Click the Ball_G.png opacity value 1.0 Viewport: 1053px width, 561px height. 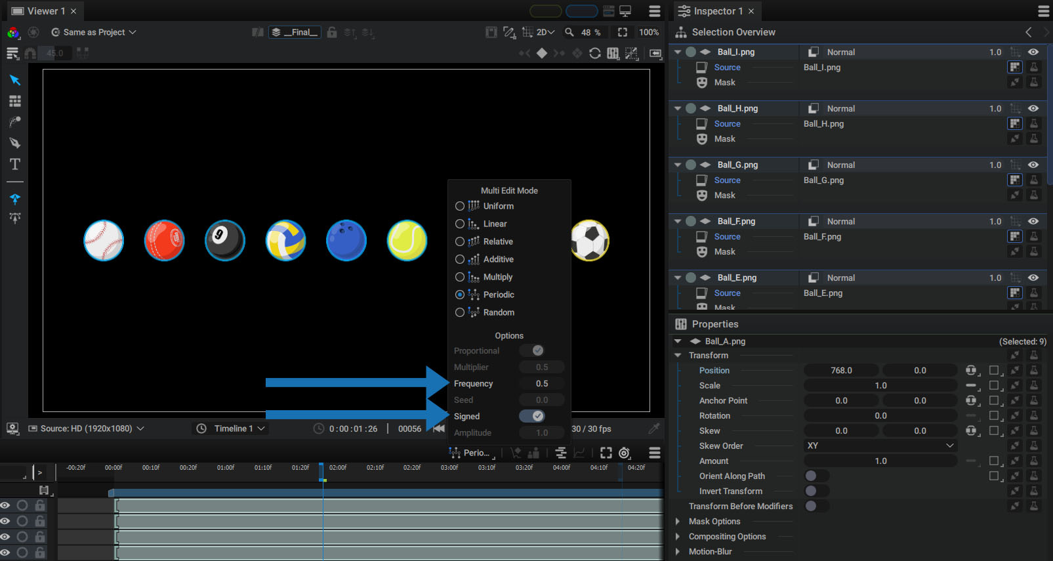(995, 165)
